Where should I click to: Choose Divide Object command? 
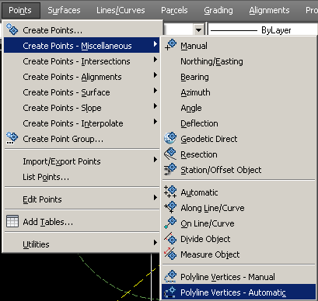239,239
